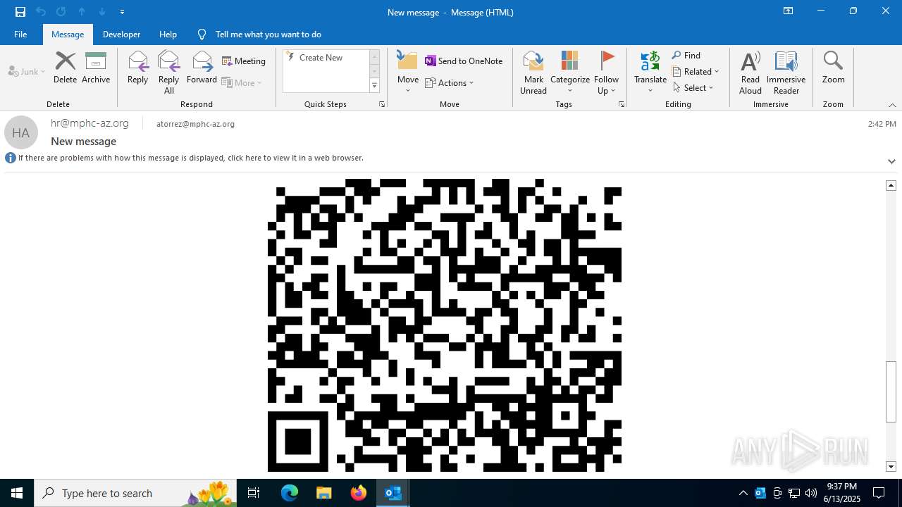Click Reply All
The width and height of the screenshot is (902, 507).
coord(168,72)
